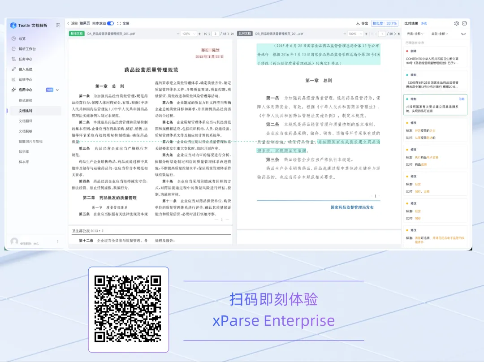Image resolution: width=484 pixels, height=362 pixels.
Task: Open 知识库 in the sidebar
Action: point(24,151)
